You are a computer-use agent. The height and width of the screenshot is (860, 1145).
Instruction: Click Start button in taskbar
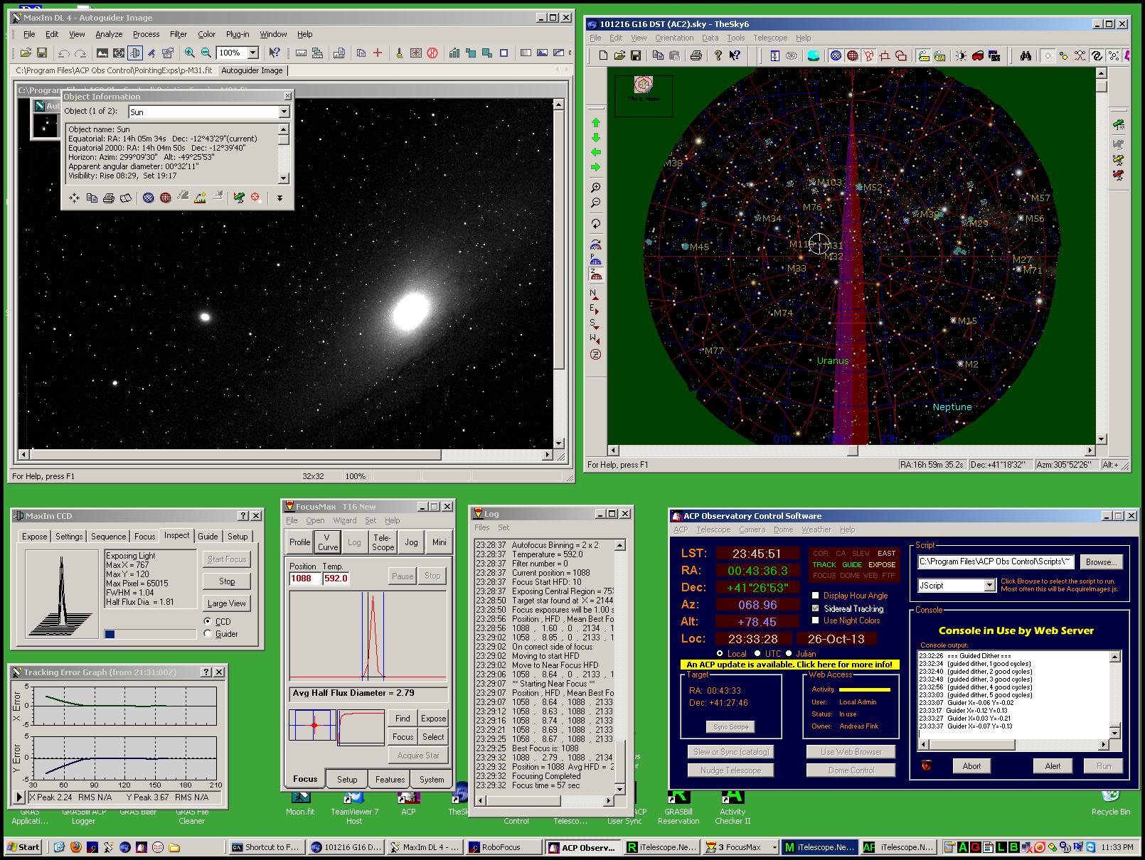click(23, 847)
